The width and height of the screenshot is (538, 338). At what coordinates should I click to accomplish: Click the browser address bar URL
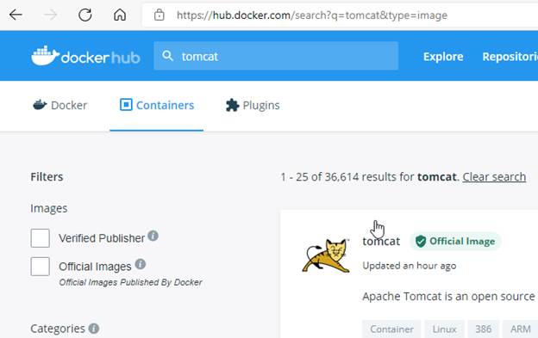click(312, 15)
